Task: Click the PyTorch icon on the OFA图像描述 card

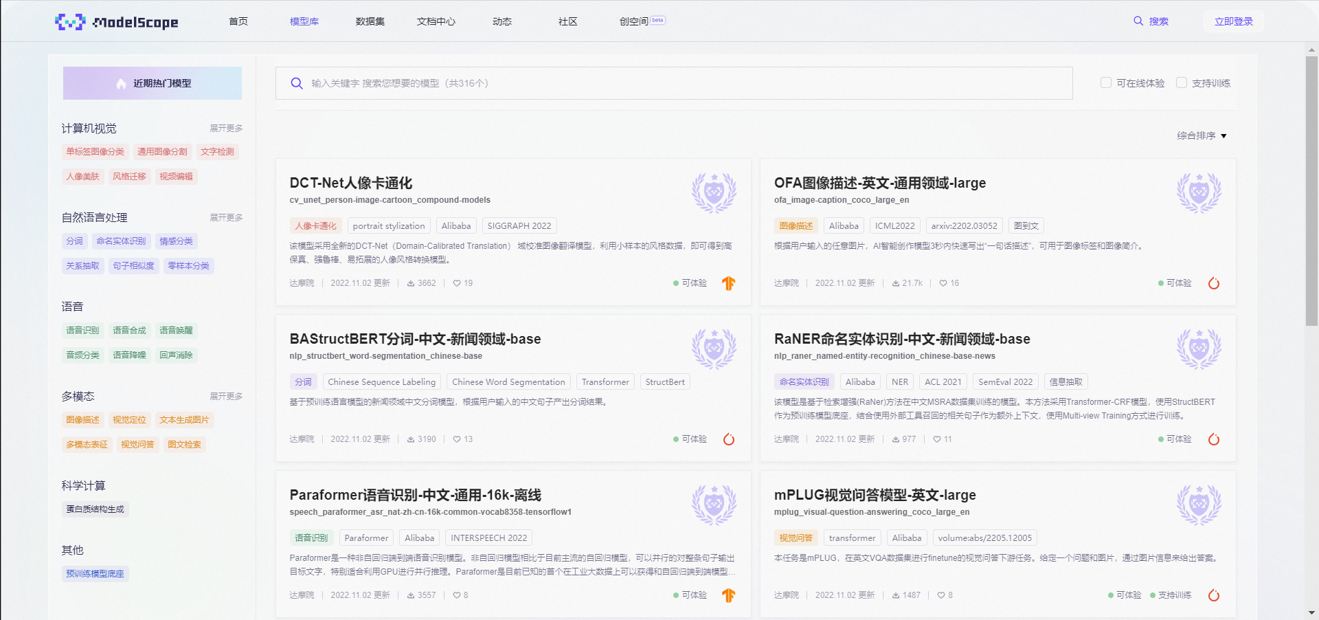Action: [x=1214, y=283]
